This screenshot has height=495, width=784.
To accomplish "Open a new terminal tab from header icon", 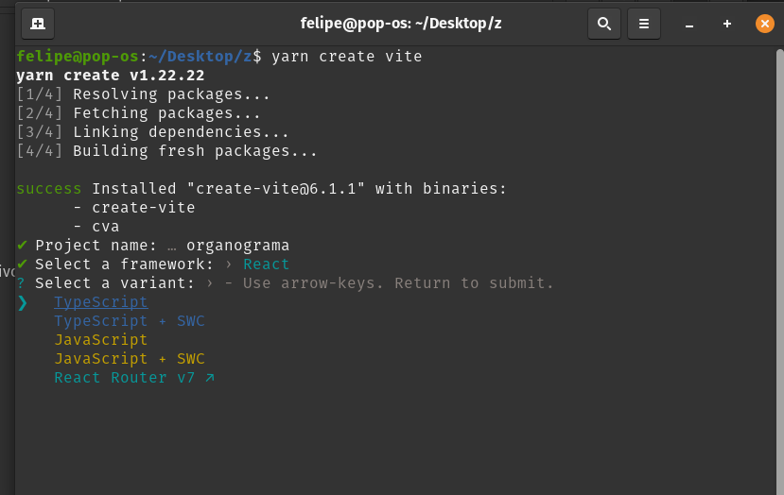I will [x=38, y=23].
